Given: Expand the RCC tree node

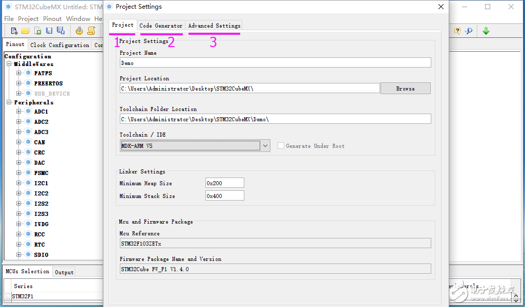Looking at the screenshot, I should (19, 234).
